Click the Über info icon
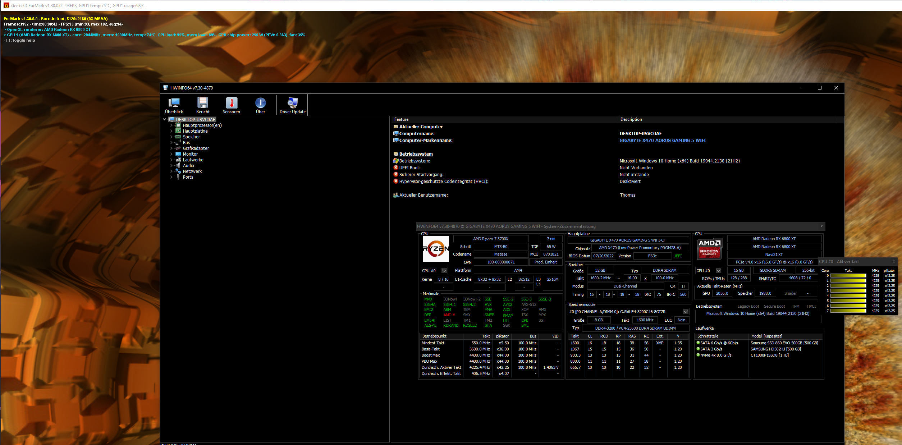The image size is (902, 445). pos(260,105)
